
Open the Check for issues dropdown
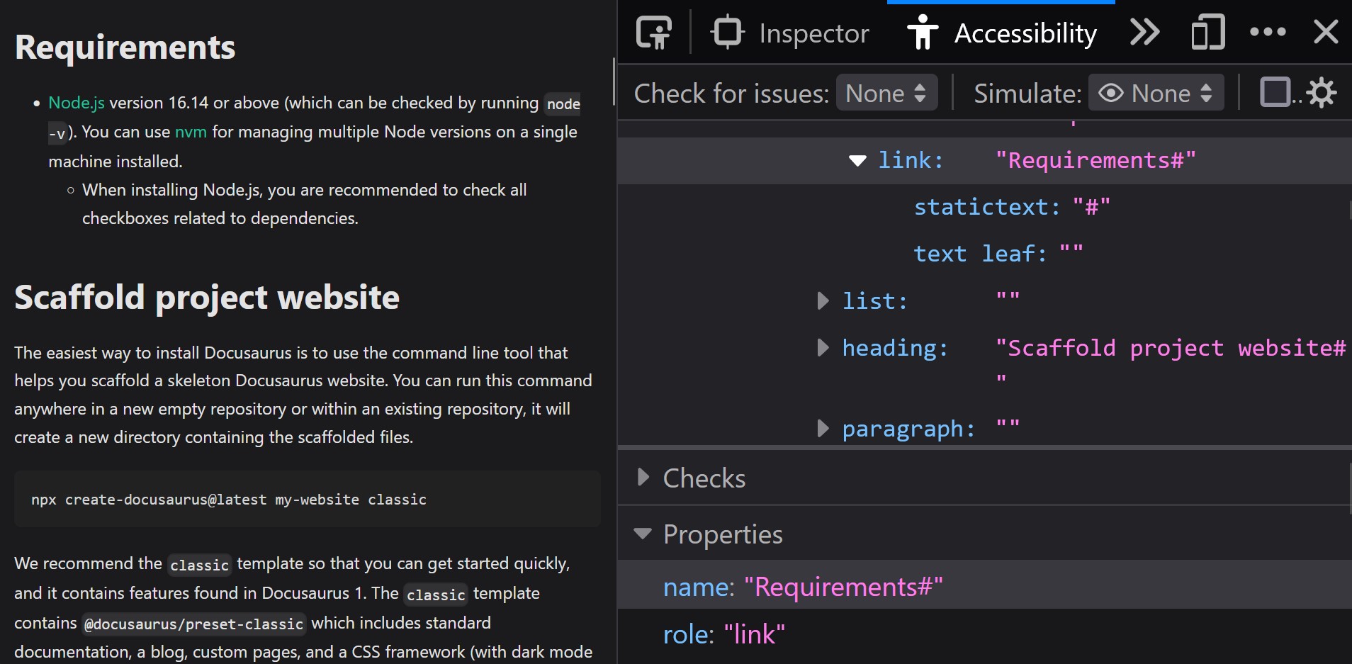click(x=886, y=93)
